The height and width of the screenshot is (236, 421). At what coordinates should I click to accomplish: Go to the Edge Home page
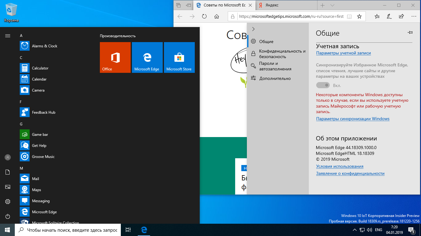point(217,16)
